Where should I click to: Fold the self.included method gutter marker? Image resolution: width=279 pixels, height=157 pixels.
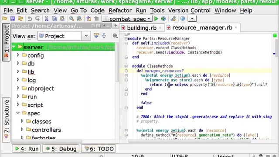click(x=126, y=43)
